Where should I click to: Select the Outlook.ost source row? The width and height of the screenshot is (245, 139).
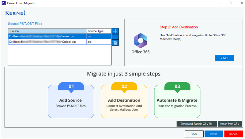60,42
